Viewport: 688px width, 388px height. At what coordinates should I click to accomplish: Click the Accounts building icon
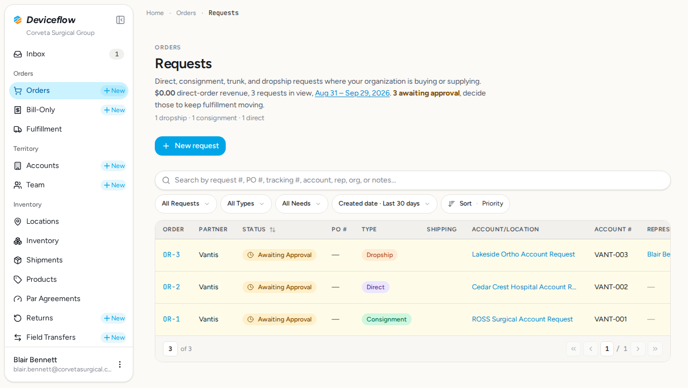18,166
